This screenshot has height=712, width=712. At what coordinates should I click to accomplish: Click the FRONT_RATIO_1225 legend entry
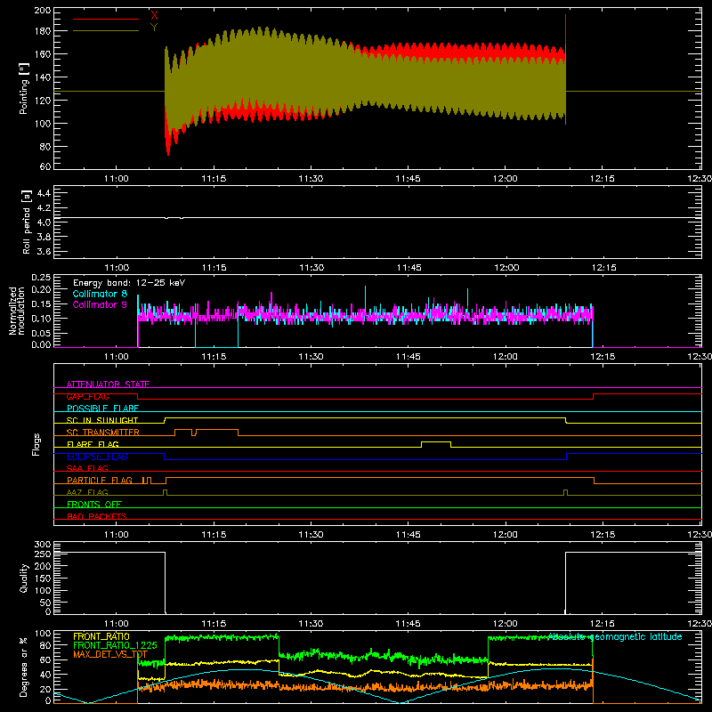[115, 645]
